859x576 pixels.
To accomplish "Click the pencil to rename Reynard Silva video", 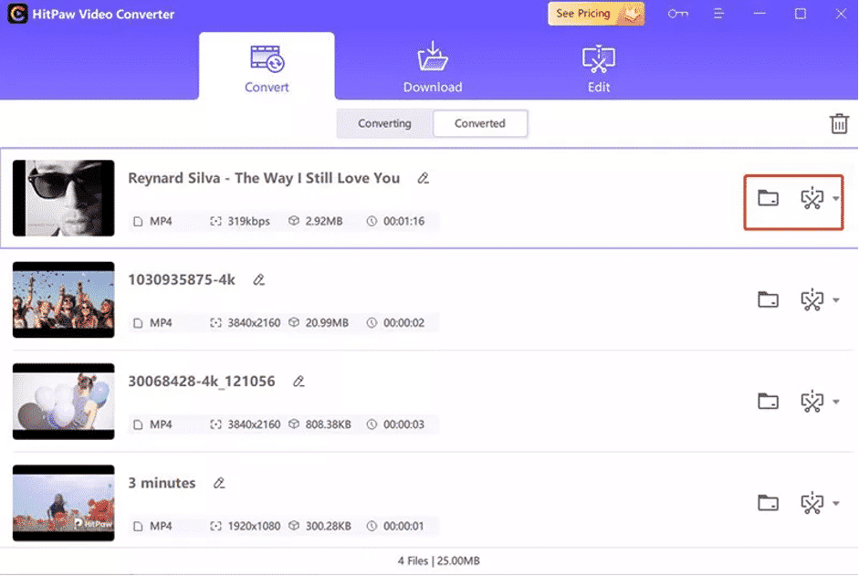I will coord(423,178).
